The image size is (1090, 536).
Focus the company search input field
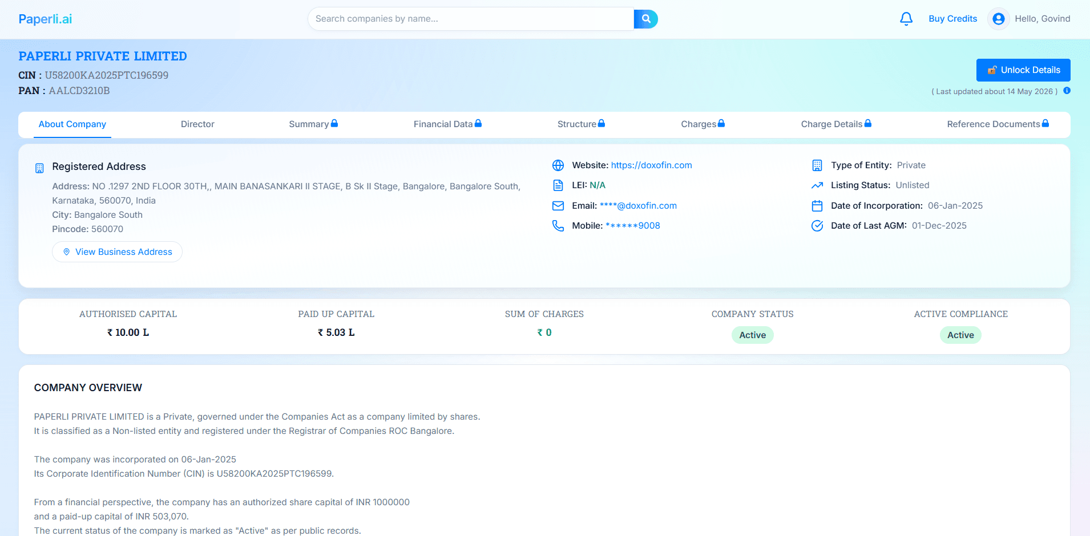click(x=471, y=19)
